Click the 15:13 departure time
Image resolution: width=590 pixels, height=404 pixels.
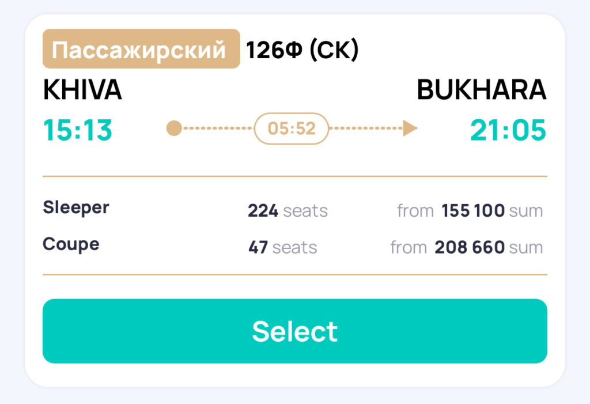pos(78,130)
